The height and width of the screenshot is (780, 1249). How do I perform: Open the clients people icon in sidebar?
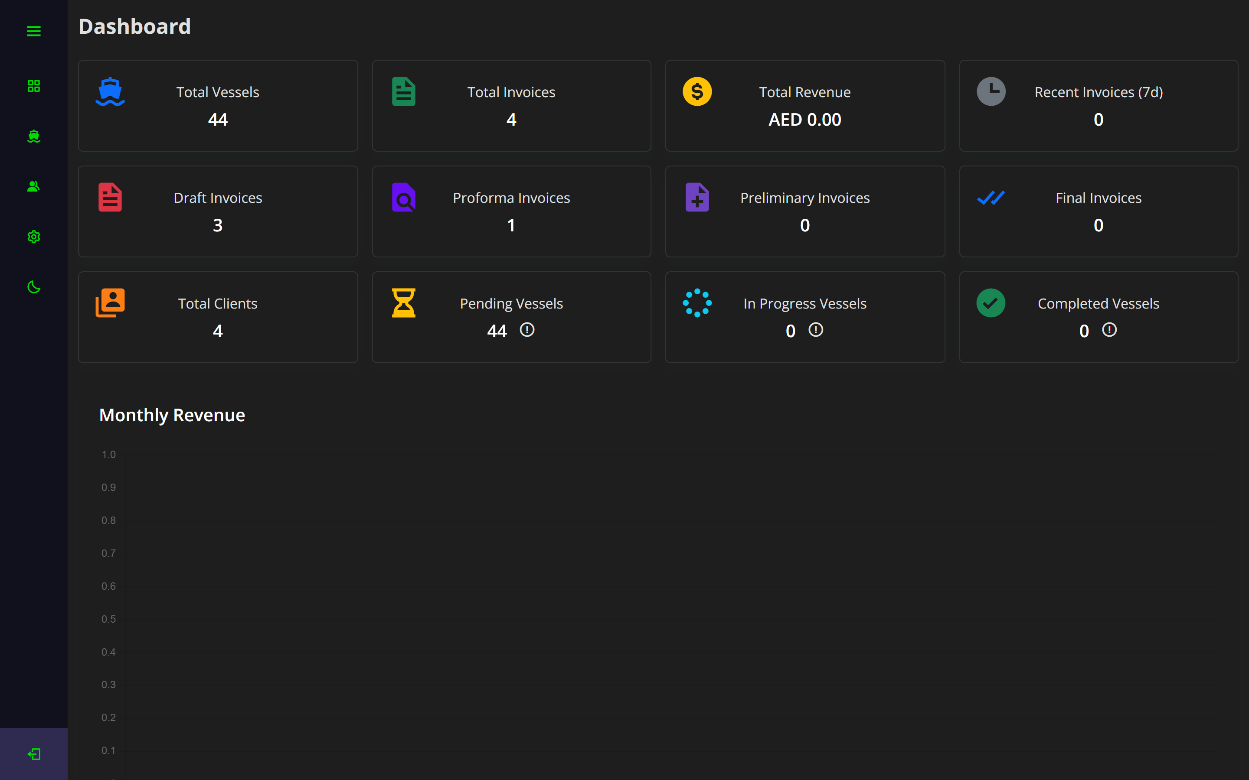point(33,186)
